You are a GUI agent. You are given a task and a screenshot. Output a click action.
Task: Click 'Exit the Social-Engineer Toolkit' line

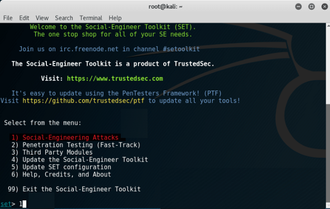click(74, 189)
